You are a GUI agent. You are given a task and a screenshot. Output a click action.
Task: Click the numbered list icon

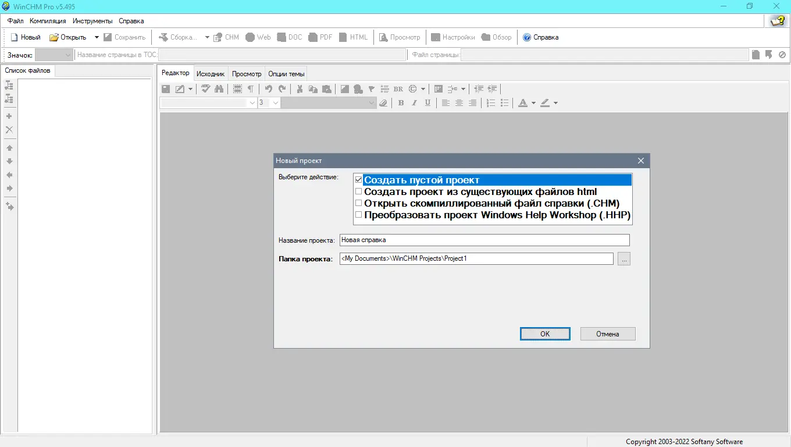tap(491, 103)
